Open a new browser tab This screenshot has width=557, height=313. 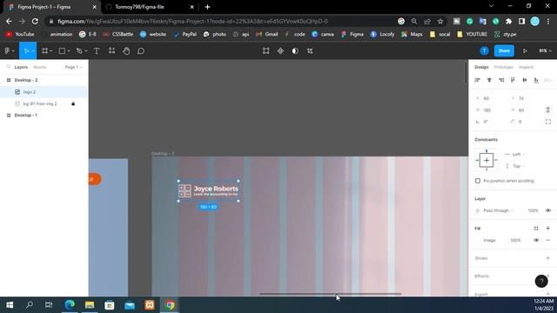tap(207, 7)
